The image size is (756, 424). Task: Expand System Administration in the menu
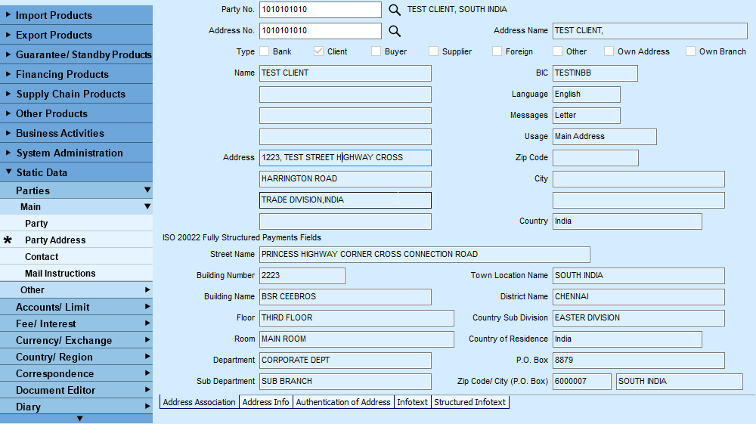(x=76, y=153)
